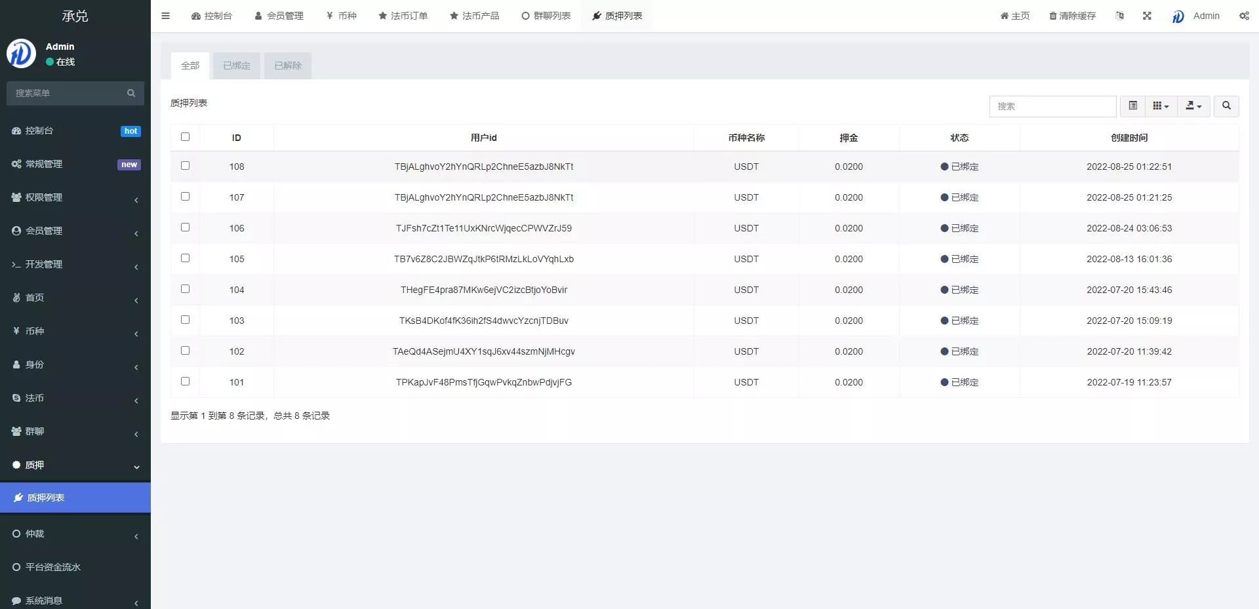
Task: Check the select-all checkbox in the table header
Action: (186, 137)
